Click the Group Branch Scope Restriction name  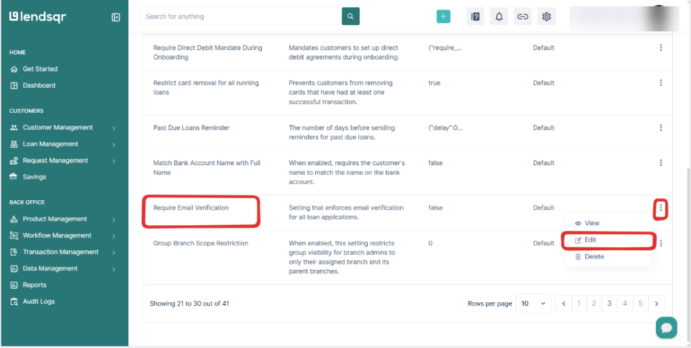click(x=200, y=243)
